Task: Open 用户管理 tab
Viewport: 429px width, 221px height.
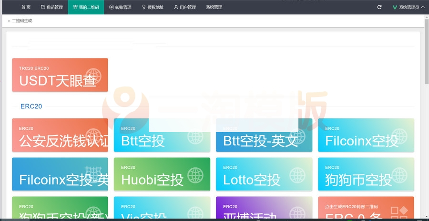Action: [185, 7]
